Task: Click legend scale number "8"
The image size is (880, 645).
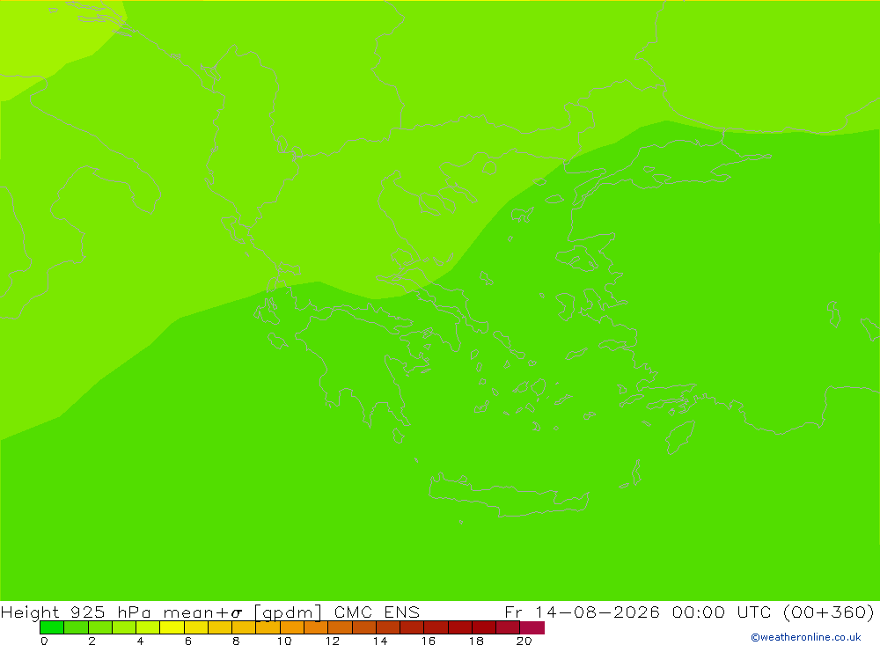Action: click(x=236, y=641)
